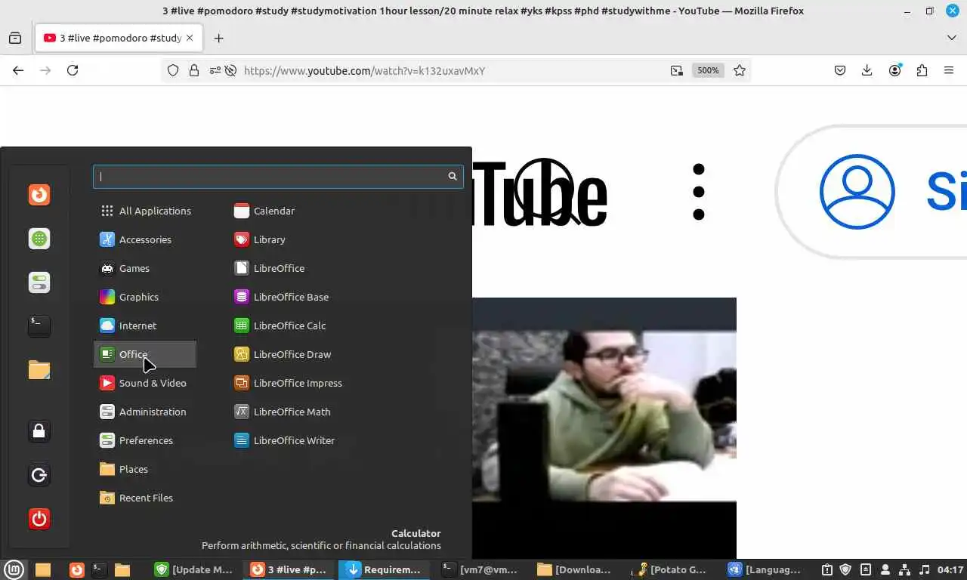Switch to Languages taskbar window

[x=765, y=569]
